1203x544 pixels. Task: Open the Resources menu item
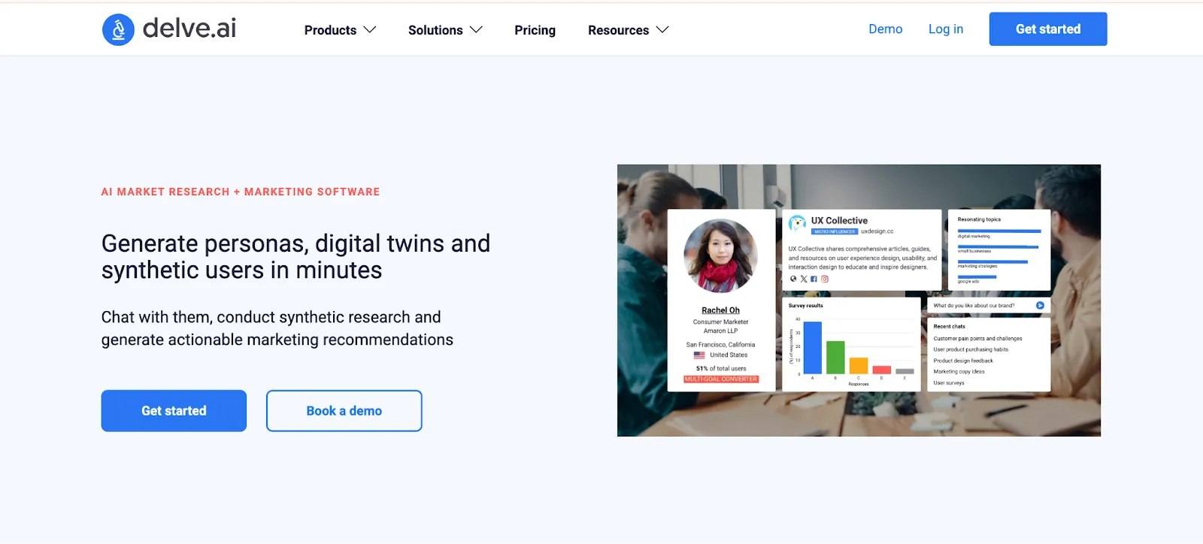pos(618,30)
